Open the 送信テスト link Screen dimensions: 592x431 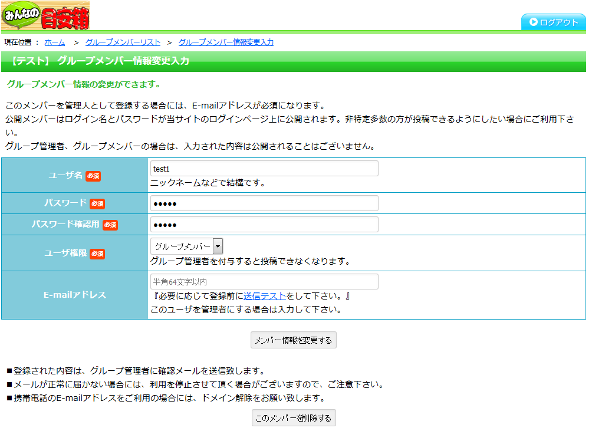click(x=264, y=297)
